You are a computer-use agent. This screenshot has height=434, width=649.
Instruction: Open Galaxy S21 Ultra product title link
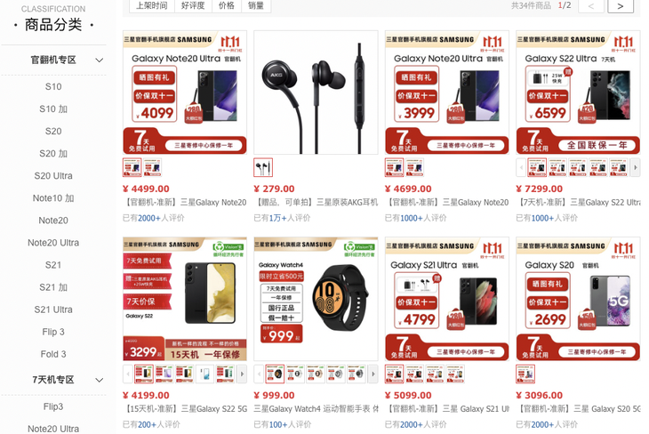(447, 409)
